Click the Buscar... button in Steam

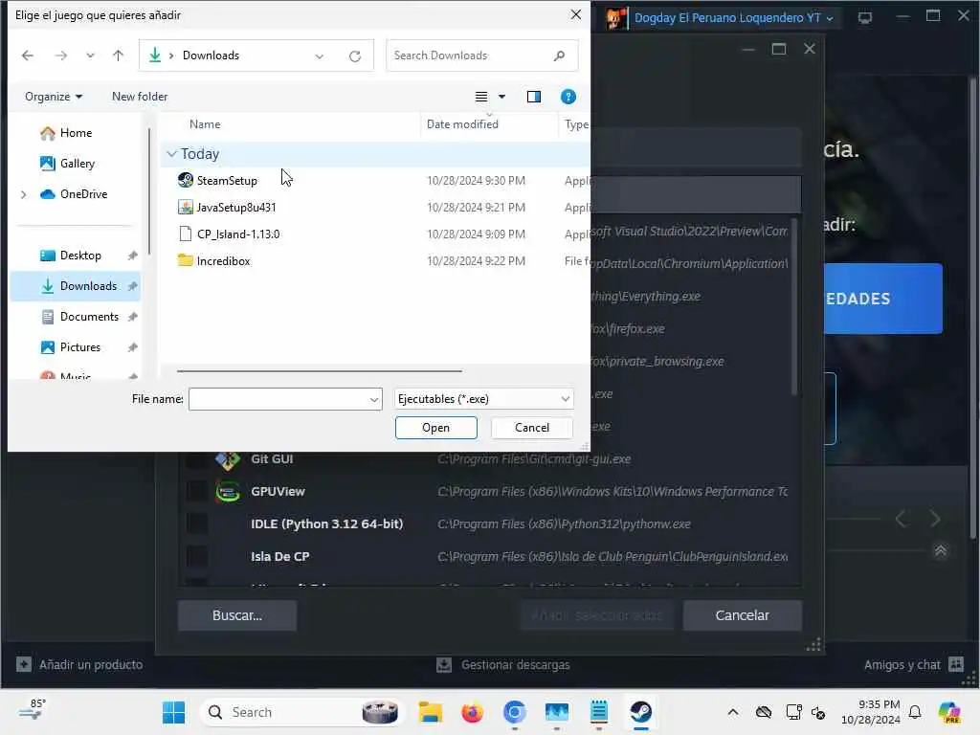click(237, 615)
